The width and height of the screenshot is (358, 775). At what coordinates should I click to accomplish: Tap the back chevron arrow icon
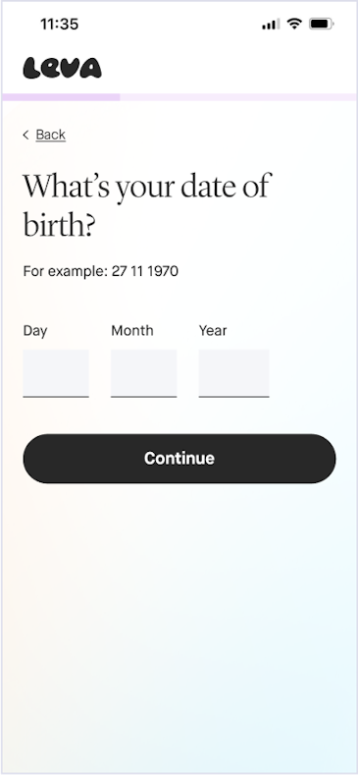(26, 135)
